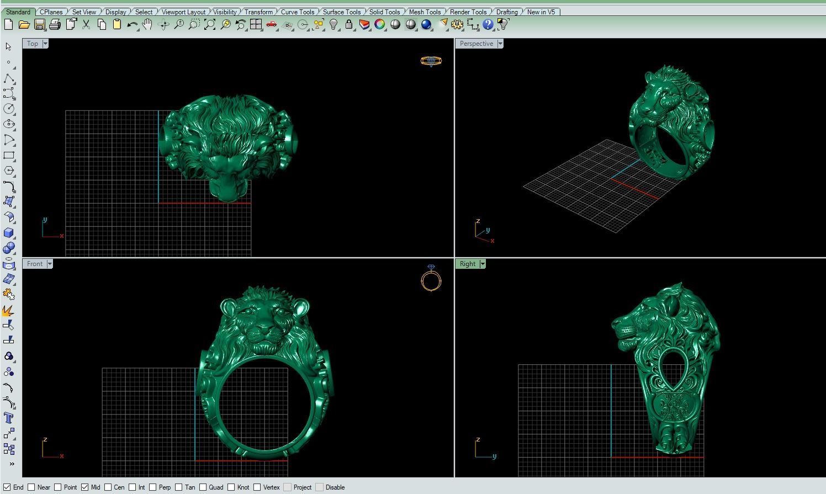This screenshot has height=494, width=826.
Task: Select the Text object T tool
Action: (x=9, y=418)
